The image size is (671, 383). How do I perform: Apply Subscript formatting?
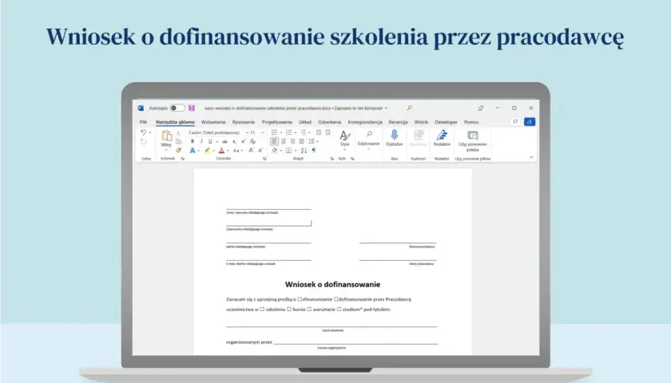(x=234, y=141)
